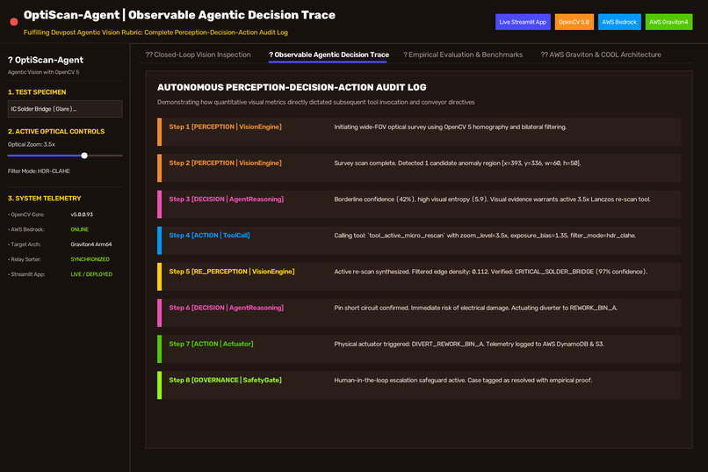The width and height of the screenshot is (708, 472).
Task: Click the Optical Zoom slider track
Action: (65, 156)
